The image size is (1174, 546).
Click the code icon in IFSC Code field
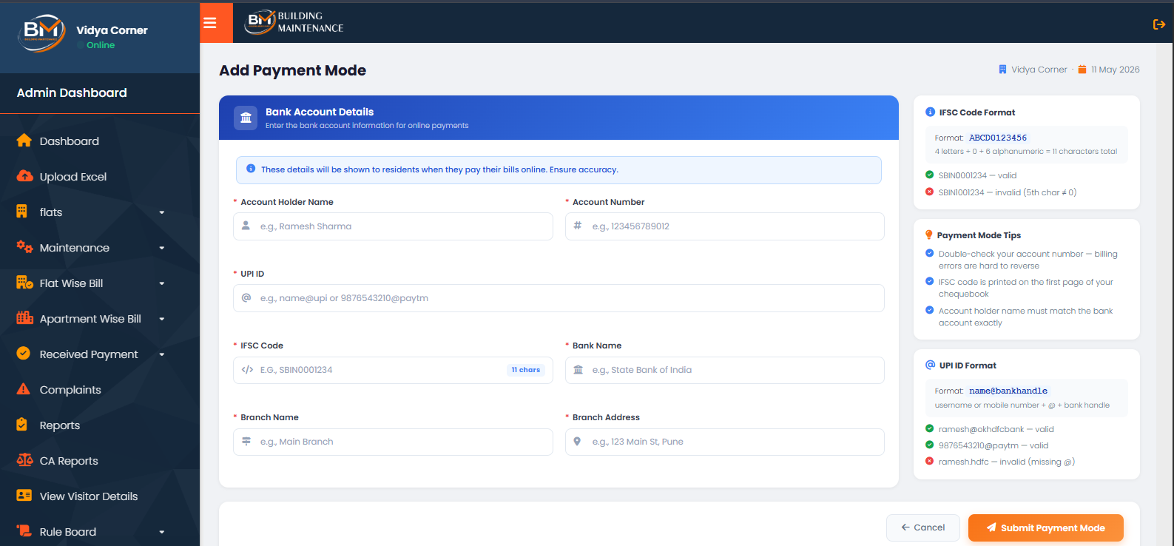point(247,370)
